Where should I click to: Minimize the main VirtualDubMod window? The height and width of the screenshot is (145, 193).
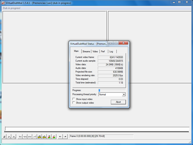point(174,2)
